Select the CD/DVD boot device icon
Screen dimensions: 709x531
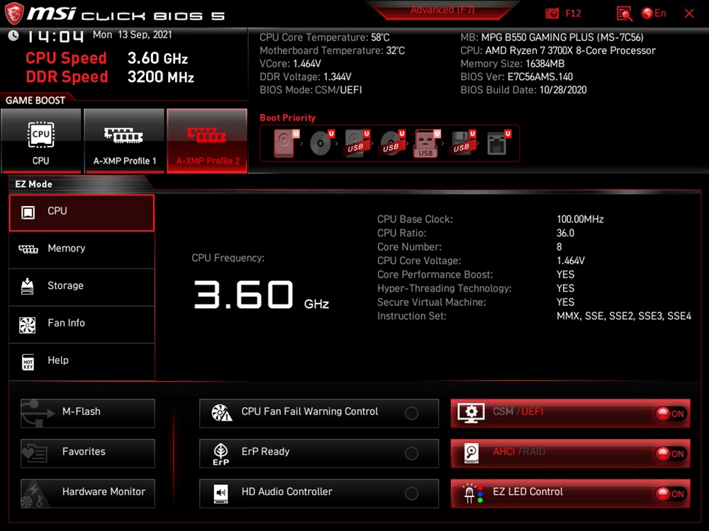click(x=322, y=143)
